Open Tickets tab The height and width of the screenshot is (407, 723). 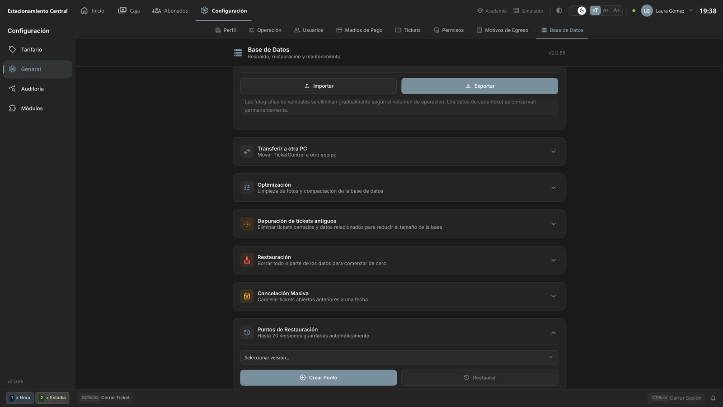click(408, 30)
